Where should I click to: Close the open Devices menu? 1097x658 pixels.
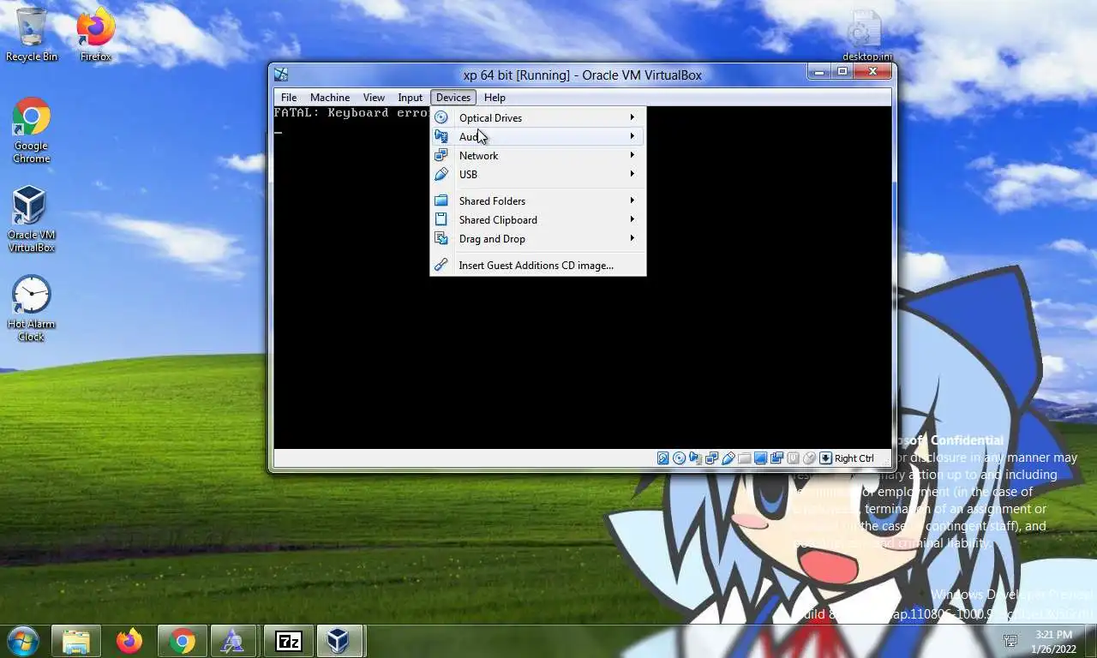pyautogui.click(x=453, y=98)
